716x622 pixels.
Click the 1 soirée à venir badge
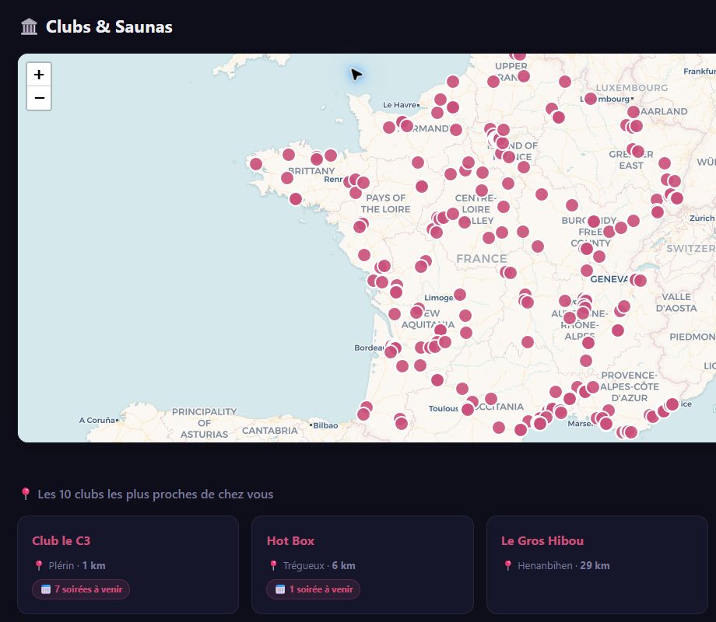313,589
